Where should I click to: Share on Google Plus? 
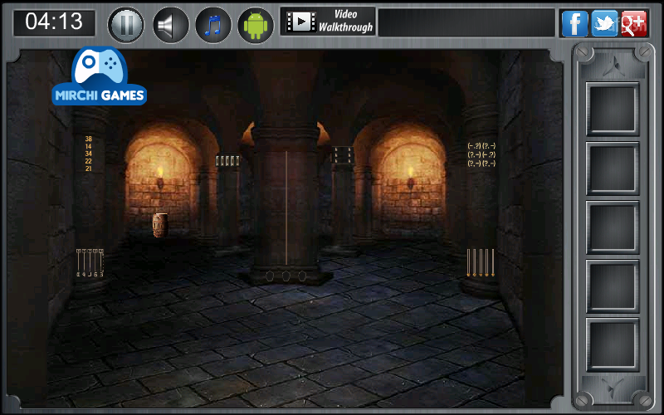point(633,23)
